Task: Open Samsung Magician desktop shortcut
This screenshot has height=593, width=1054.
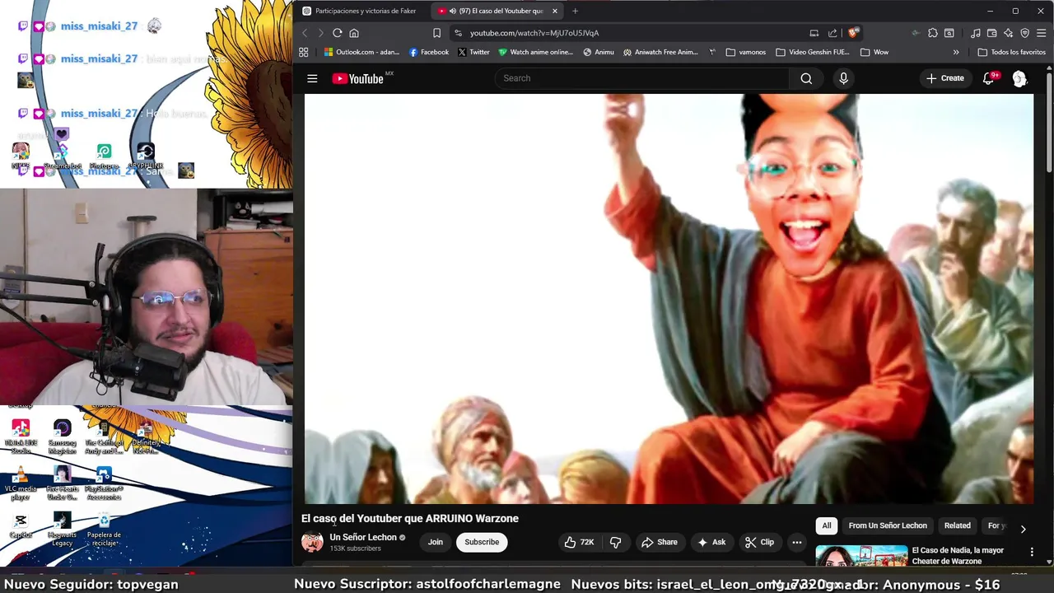Action: tap(63, 437)
